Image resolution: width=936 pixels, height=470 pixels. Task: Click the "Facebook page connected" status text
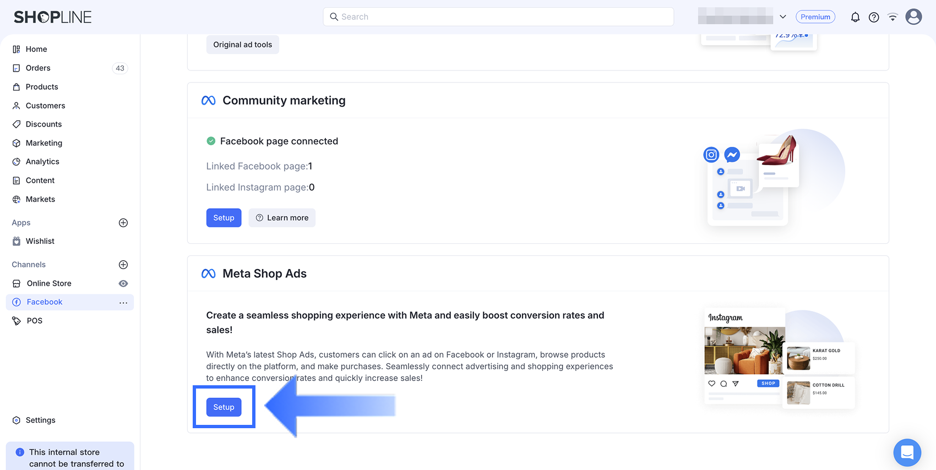pos(279,141)
